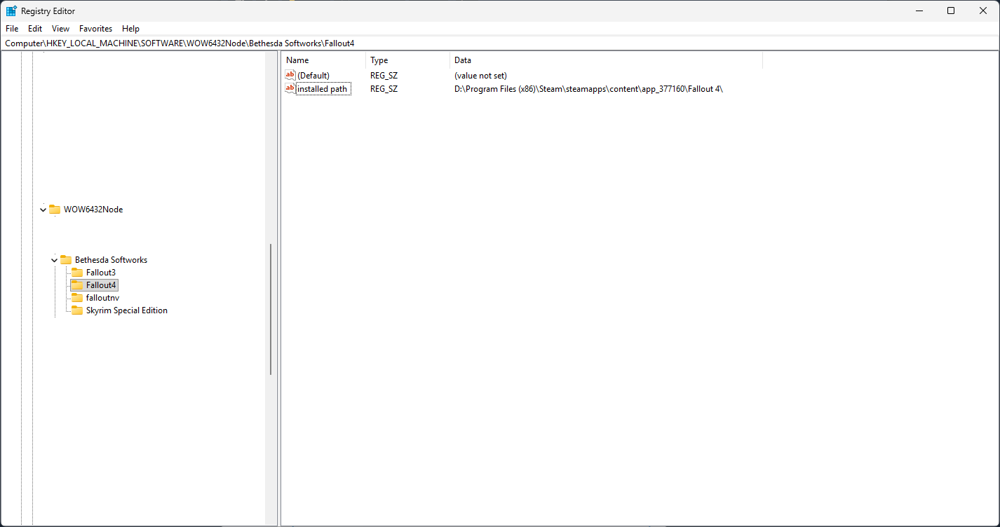
Task: Open the View menu
Action: [x=61, y=29]
